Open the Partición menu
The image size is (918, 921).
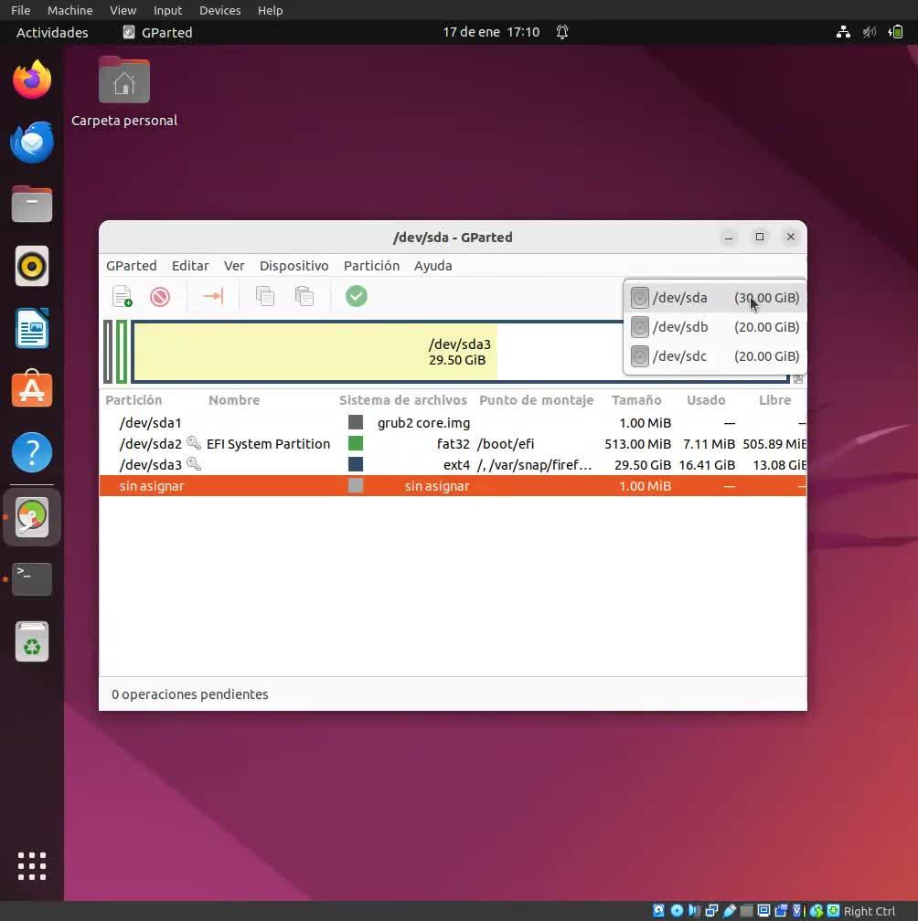(x=371, y=266)
